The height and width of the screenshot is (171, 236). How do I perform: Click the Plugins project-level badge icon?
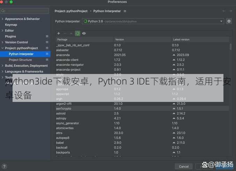(47, 36)
